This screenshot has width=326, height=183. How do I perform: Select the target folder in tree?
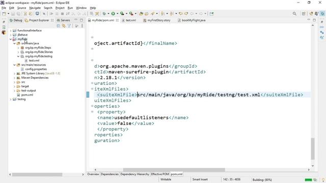(25, 86)
